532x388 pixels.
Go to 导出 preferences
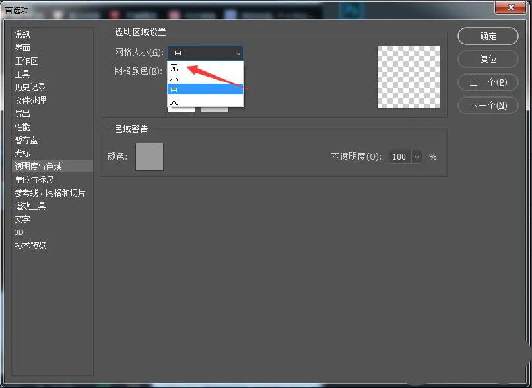click(x=22, y=114)
